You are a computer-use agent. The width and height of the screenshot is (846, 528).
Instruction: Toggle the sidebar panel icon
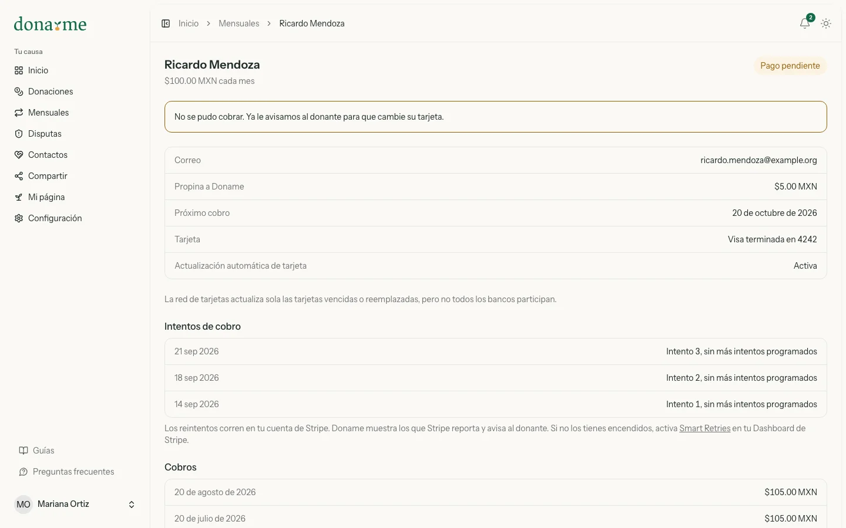click(x=166, y=23)
